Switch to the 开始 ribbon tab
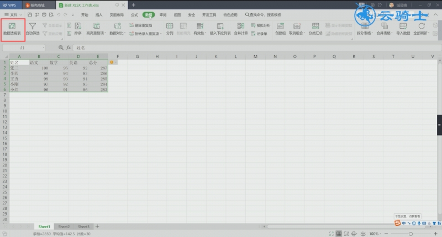This screenshot has width=442, height=237. point(85,15)
